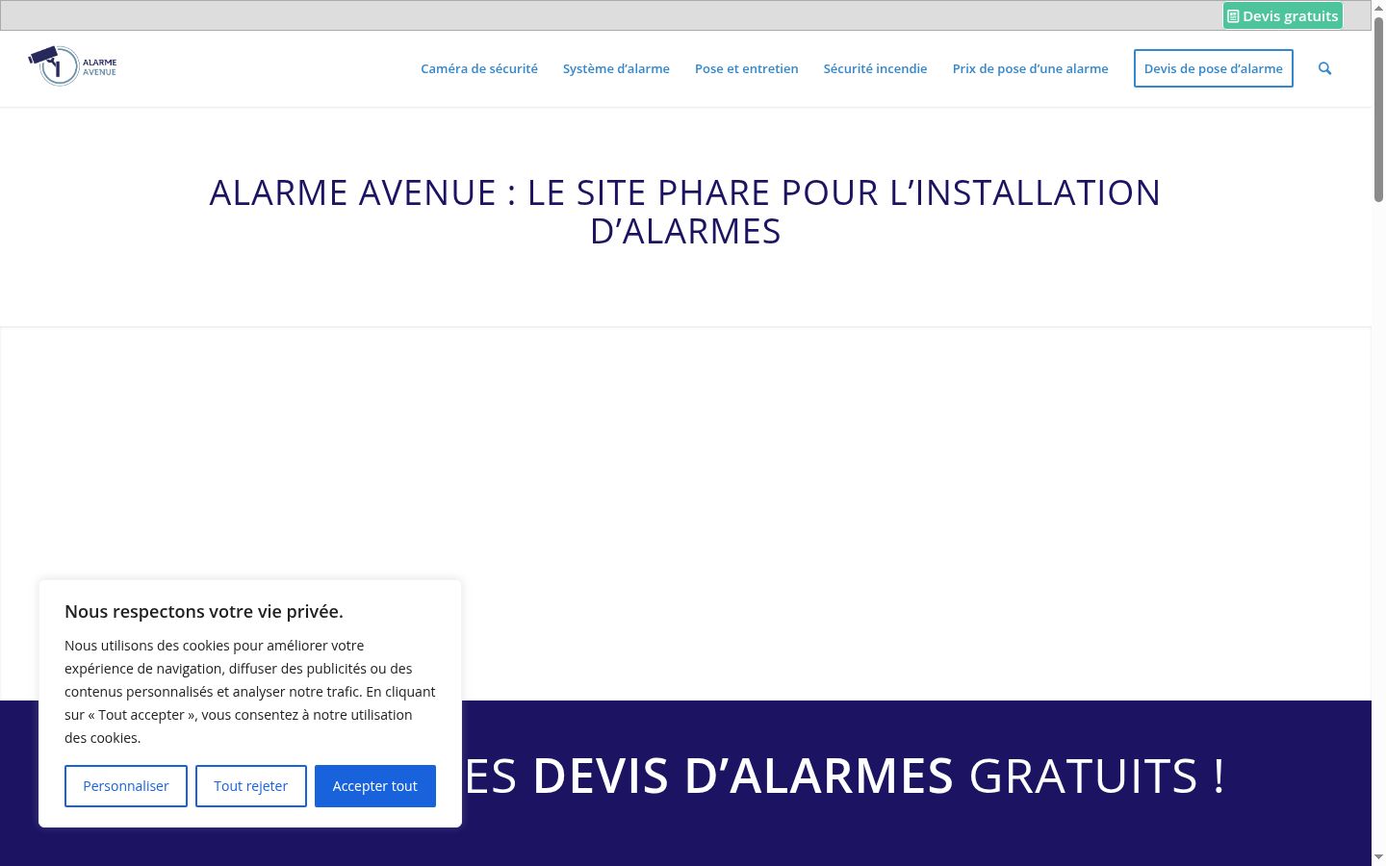This screenshot has width=1386, height=866.
Task: Open Système d'alarme menu
Action: coord(616,68)
